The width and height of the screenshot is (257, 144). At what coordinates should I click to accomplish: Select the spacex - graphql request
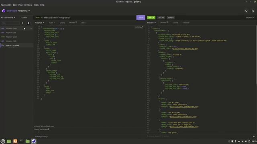[16, 45]
